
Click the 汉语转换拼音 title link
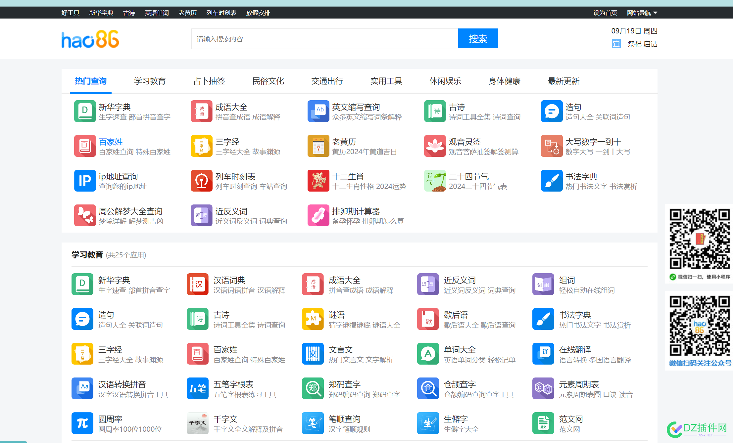click(122, 384)
